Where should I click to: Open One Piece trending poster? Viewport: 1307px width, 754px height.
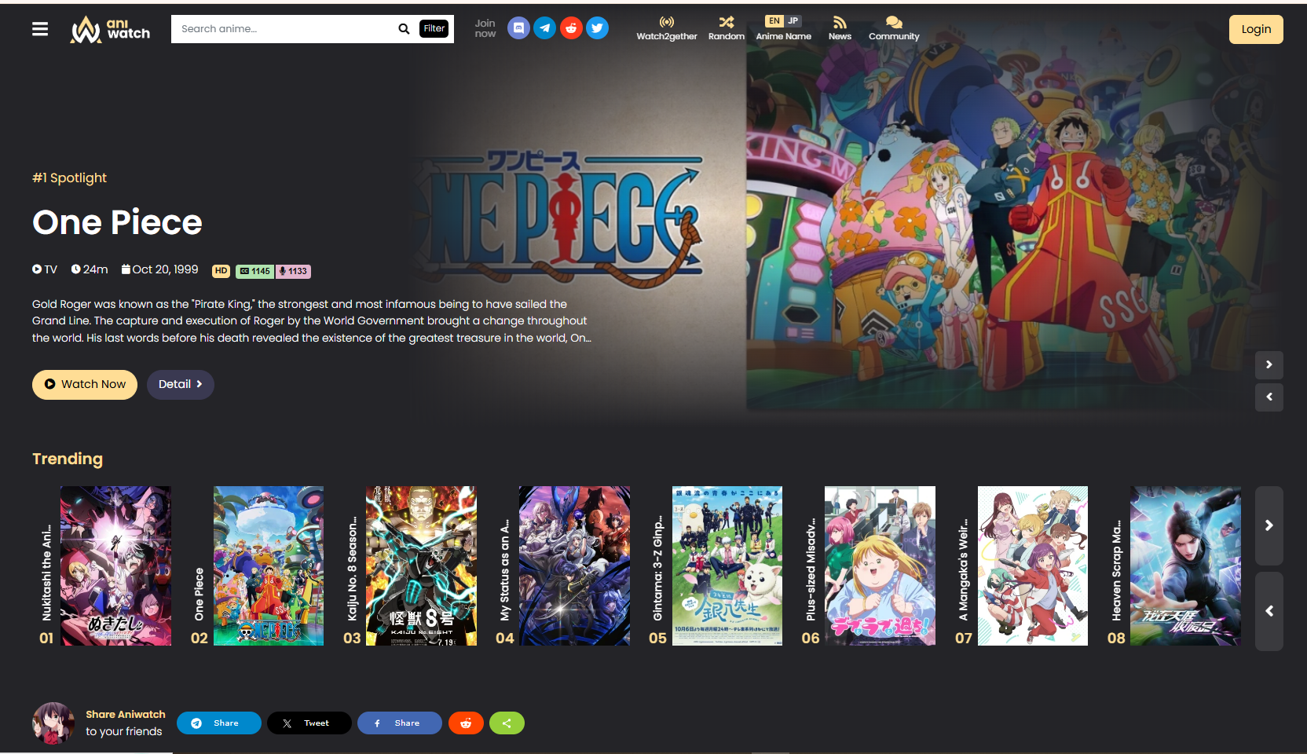[x=269, y=565]
